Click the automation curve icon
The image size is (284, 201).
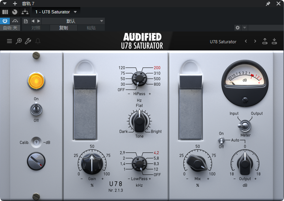click(15, 21)
